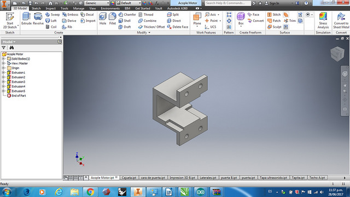Open the Axis dropdown arrow

(219, 15)
